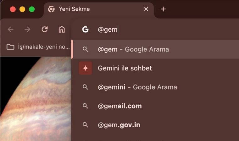Click the Gemini sparkle icon
The image size is (239, 141).
click(86, 68)
